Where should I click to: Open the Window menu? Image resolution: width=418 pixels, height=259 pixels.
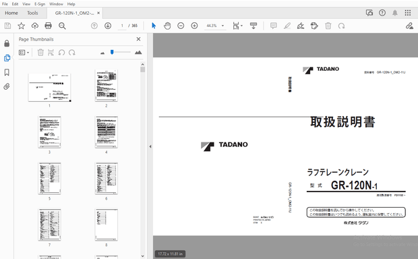tap(56, 4)
